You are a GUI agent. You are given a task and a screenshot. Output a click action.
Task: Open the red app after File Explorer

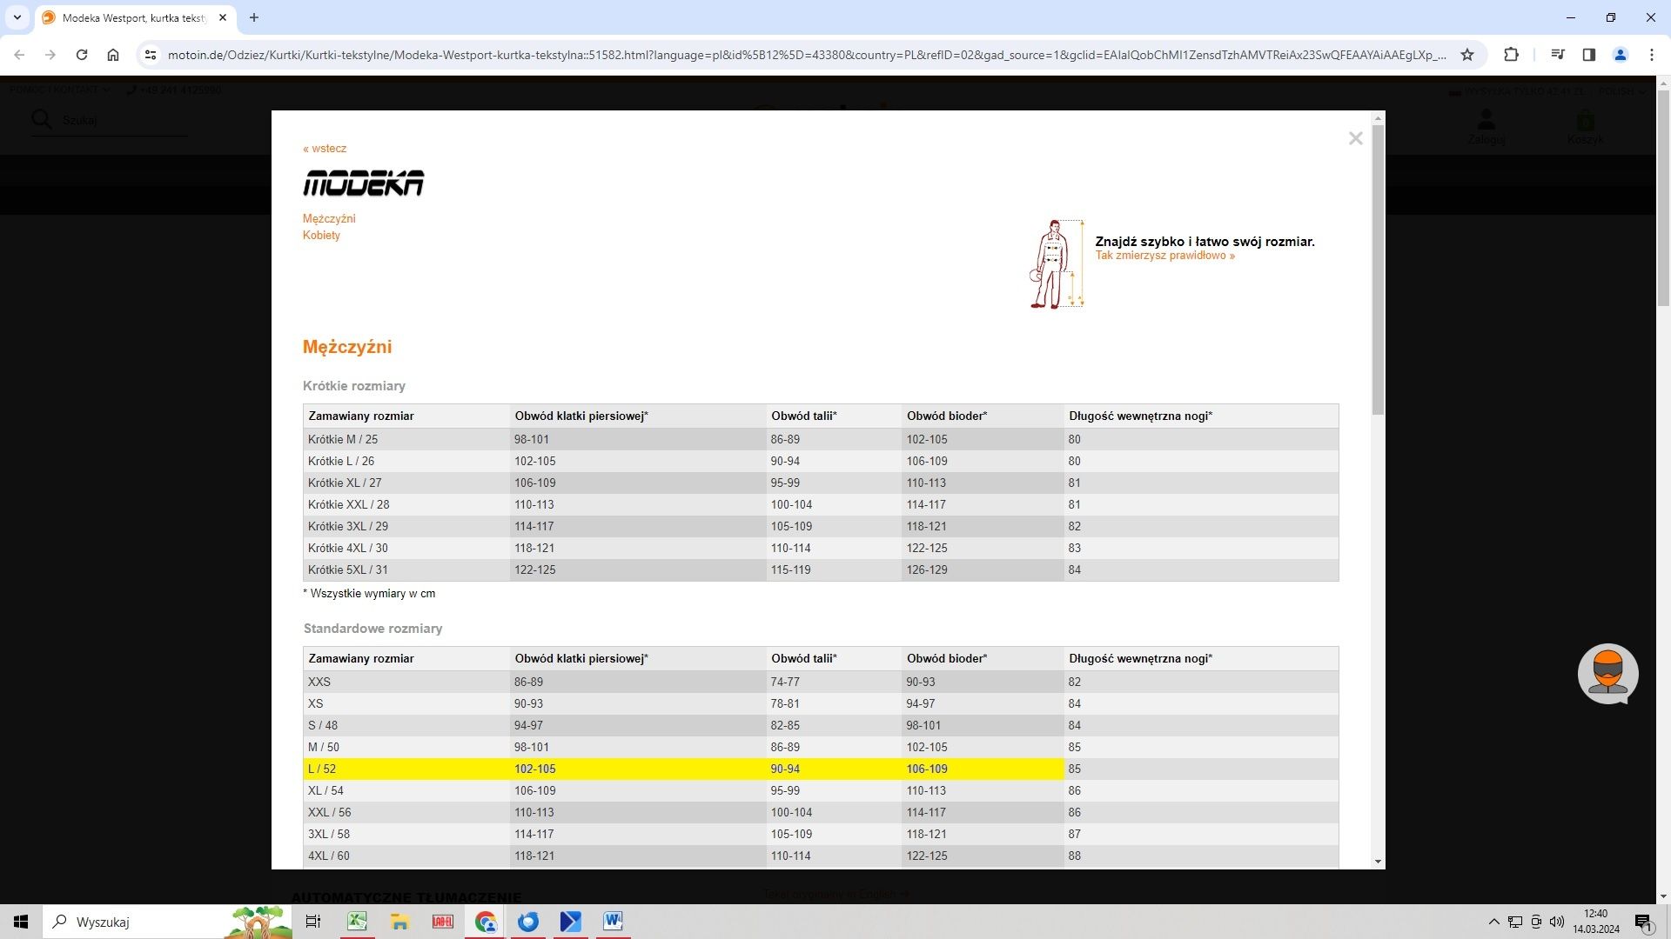pos(442,922)
